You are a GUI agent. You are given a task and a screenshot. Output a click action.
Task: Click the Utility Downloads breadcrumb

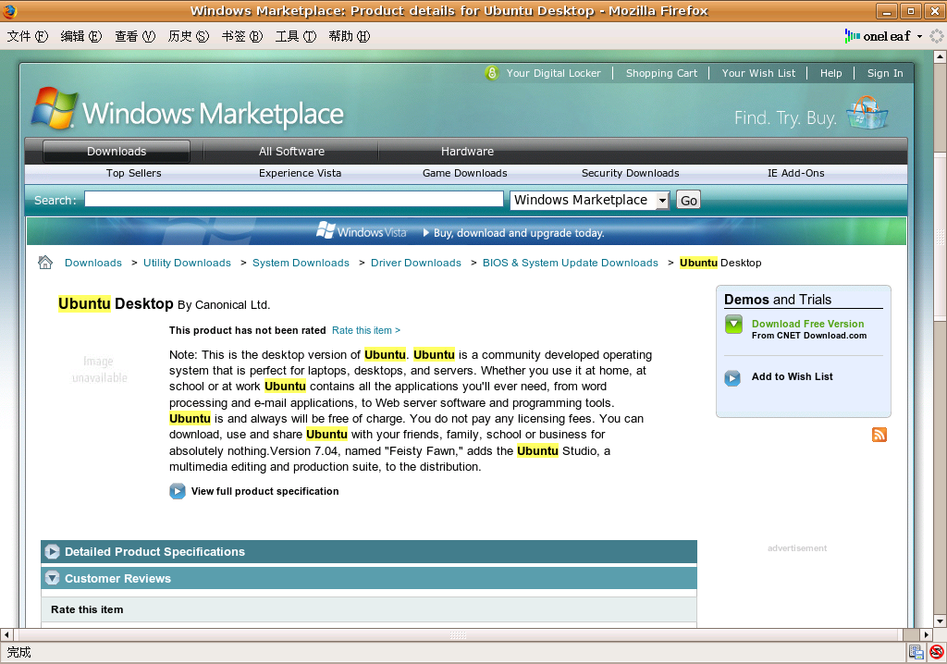[x=187, y=263]
